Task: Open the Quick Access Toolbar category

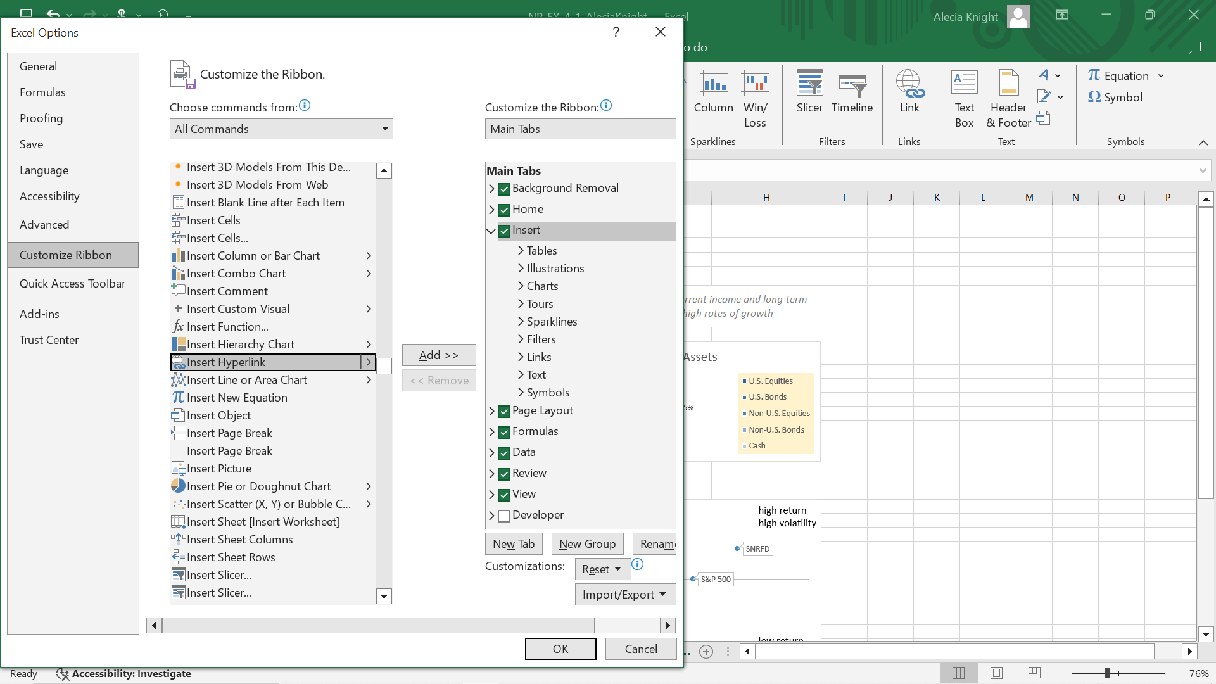Action: coord(73,283)
